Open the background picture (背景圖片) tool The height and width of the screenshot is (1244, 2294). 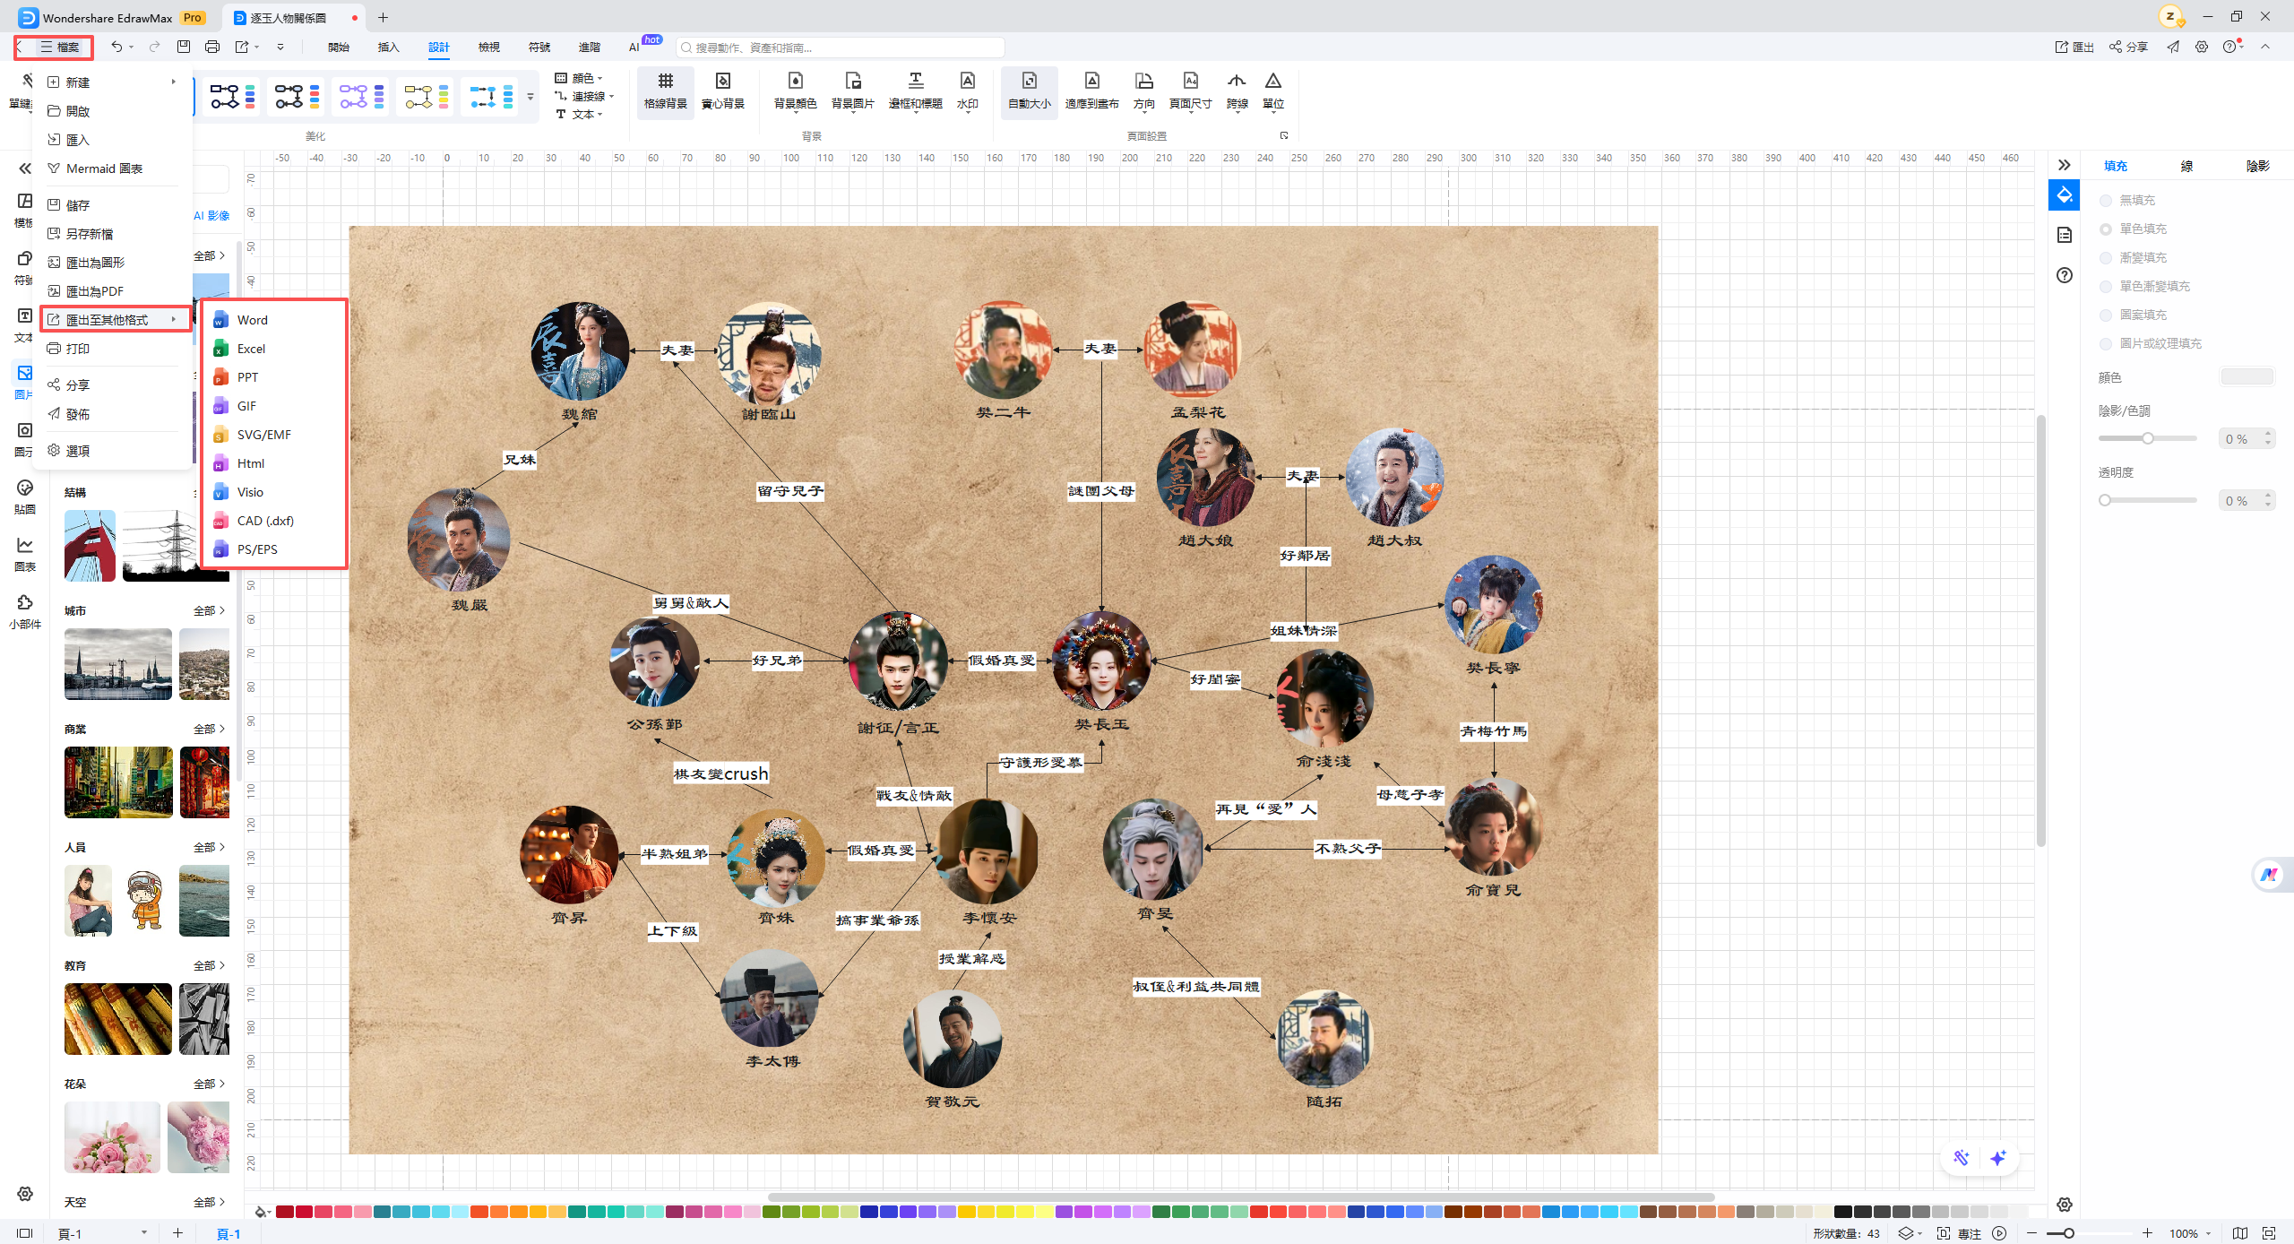pos(852,82)
